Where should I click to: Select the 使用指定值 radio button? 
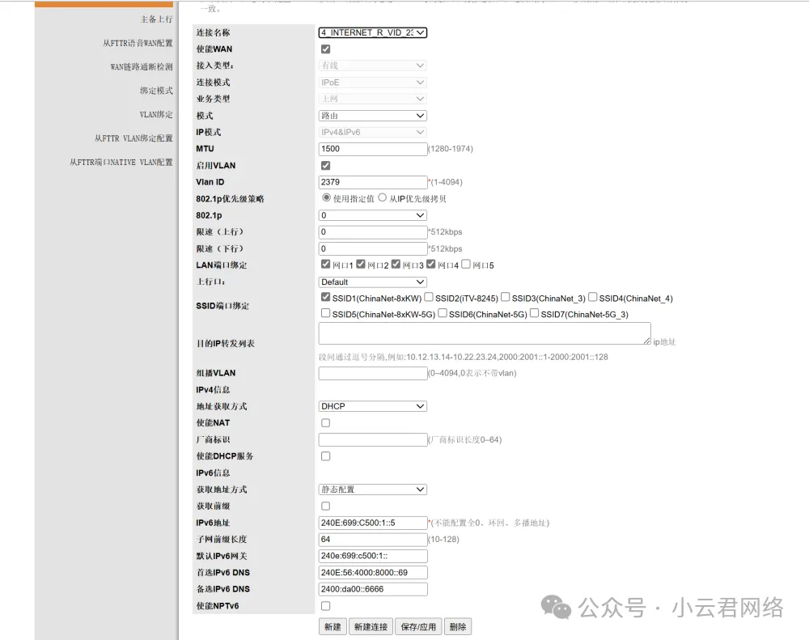point(327,197)
